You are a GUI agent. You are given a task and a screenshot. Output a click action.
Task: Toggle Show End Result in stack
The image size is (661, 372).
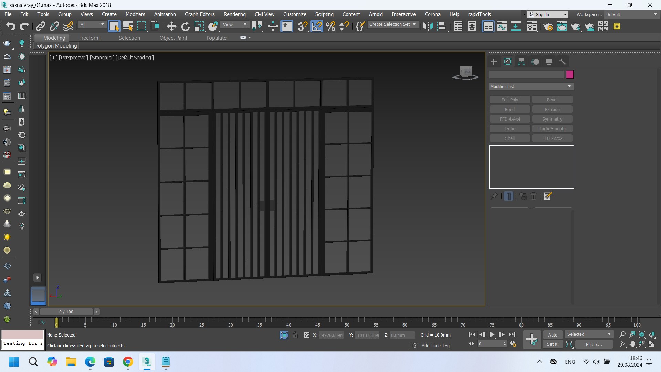(508, 196)
